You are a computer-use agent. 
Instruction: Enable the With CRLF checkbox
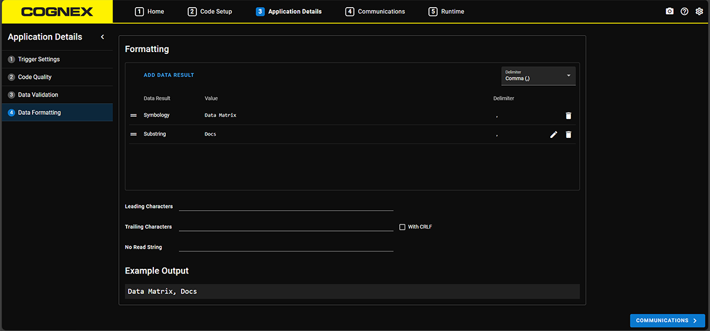[402, 227]
